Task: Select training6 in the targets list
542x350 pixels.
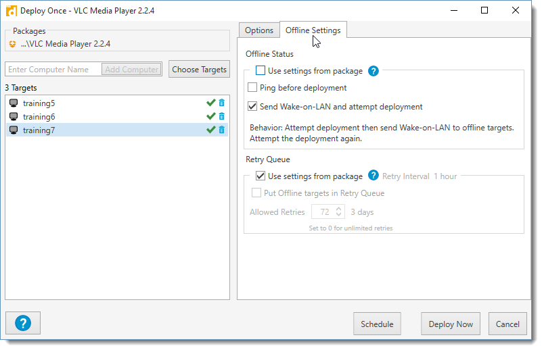Action: pos(39,117)
